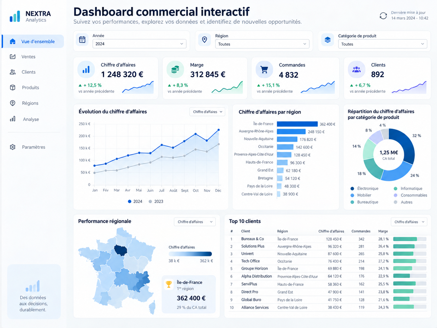Toggle Électronique in the donut legend
The width and height of the screenshot is (437, 328).
click(364, 188)
